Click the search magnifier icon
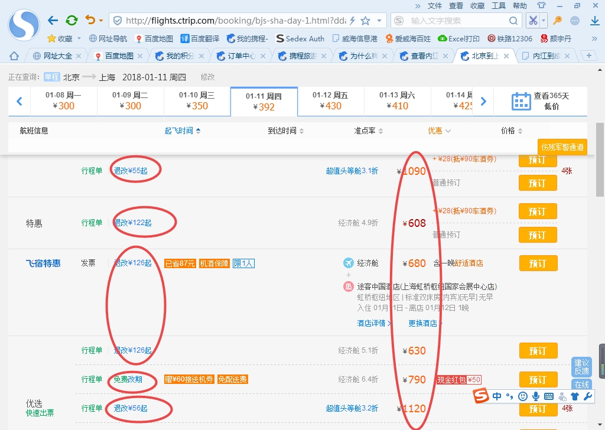This screenshot has height=430, width=605. coord(513,21)
